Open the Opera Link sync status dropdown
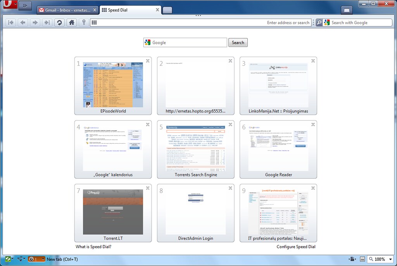 [9, 259]
